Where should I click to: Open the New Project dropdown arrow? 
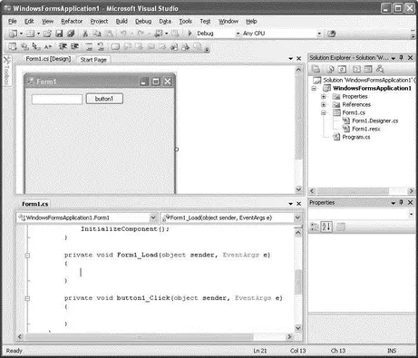click(21, 34)
